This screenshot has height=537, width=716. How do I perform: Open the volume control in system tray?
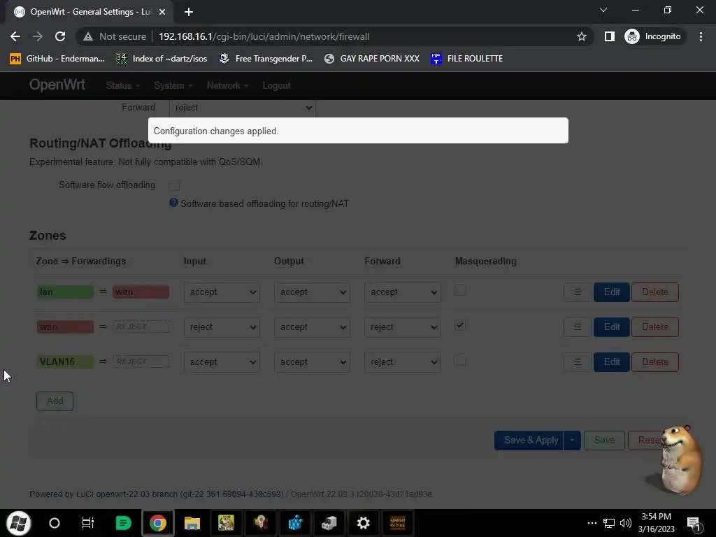(626, 523)
